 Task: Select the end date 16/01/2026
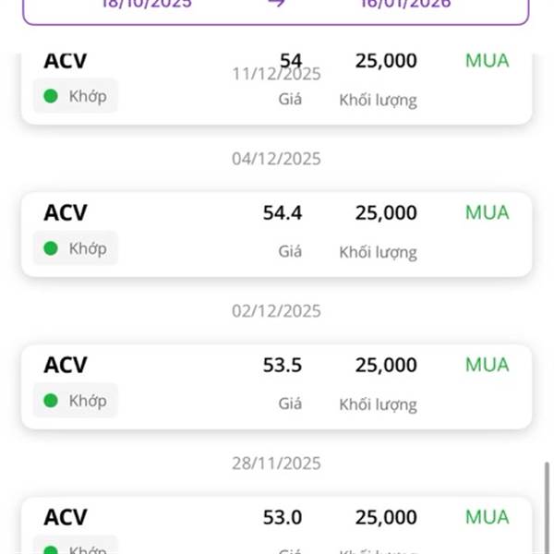point(405,4)
